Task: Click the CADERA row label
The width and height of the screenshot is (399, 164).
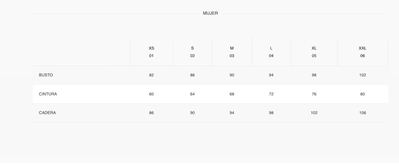Action: click(47, 113)
